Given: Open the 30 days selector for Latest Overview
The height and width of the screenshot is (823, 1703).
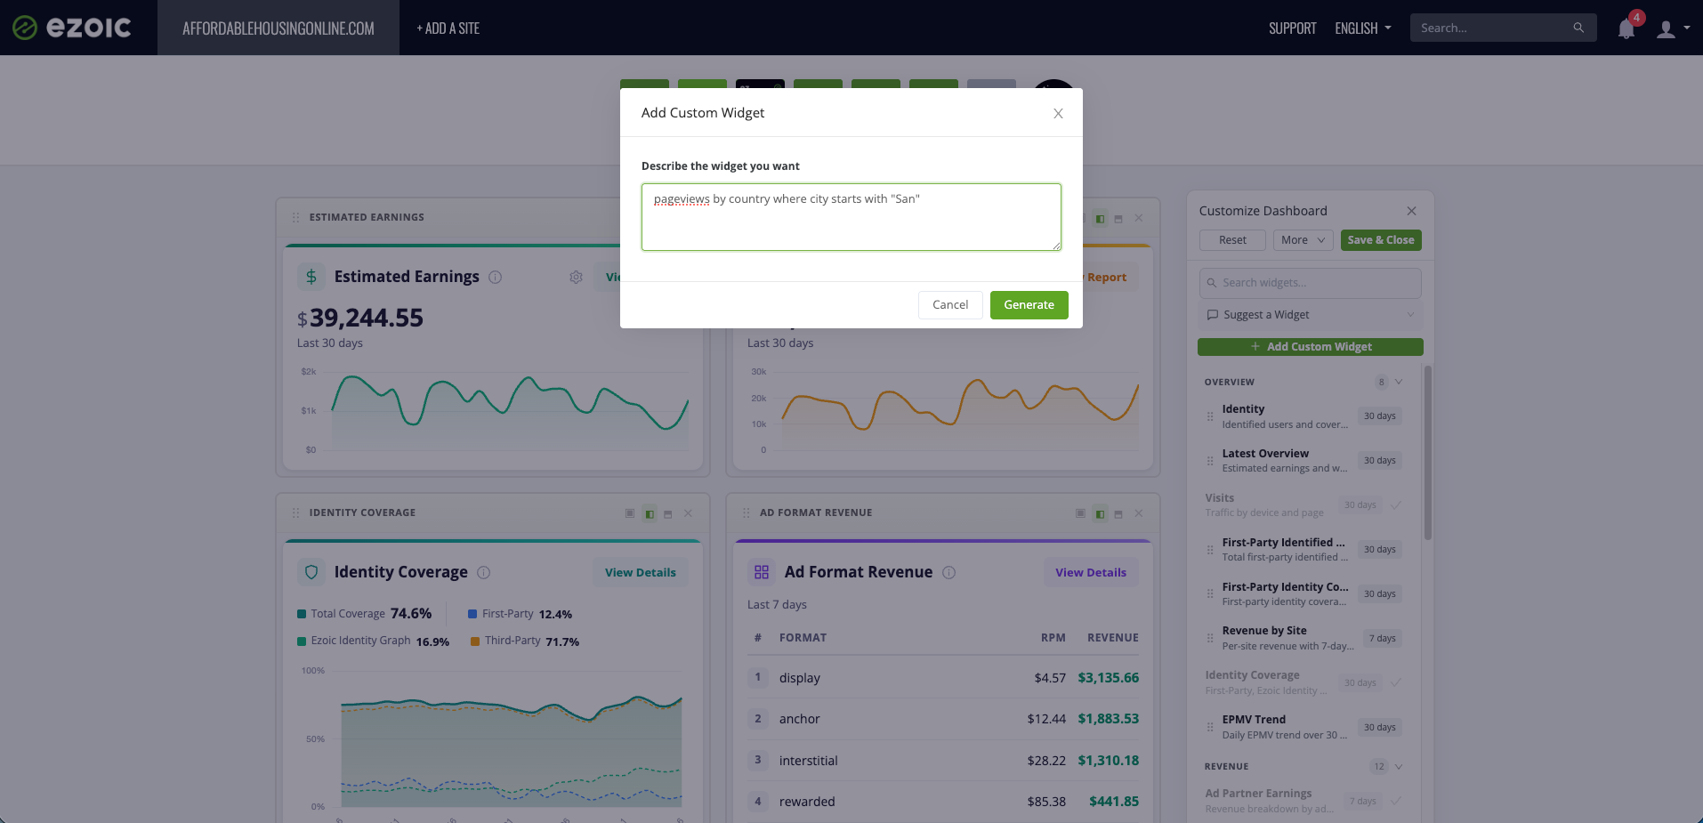Looking at the screenshot, I should point(1379,461).
